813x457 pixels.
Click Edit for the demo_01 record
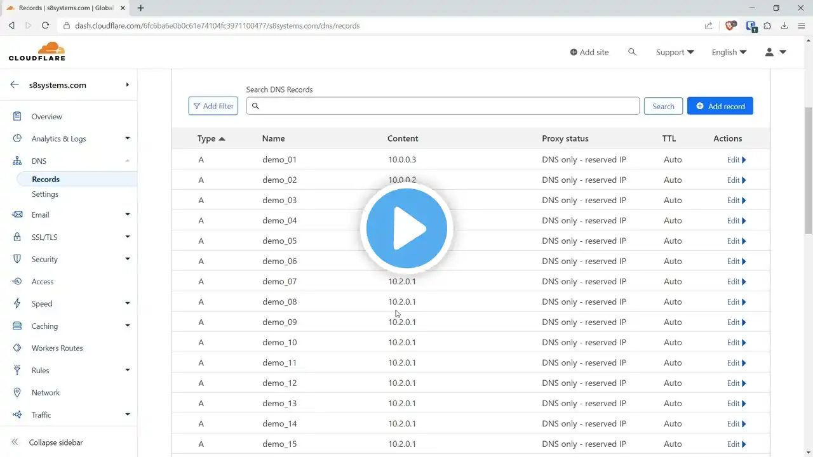tap(736, 159)
